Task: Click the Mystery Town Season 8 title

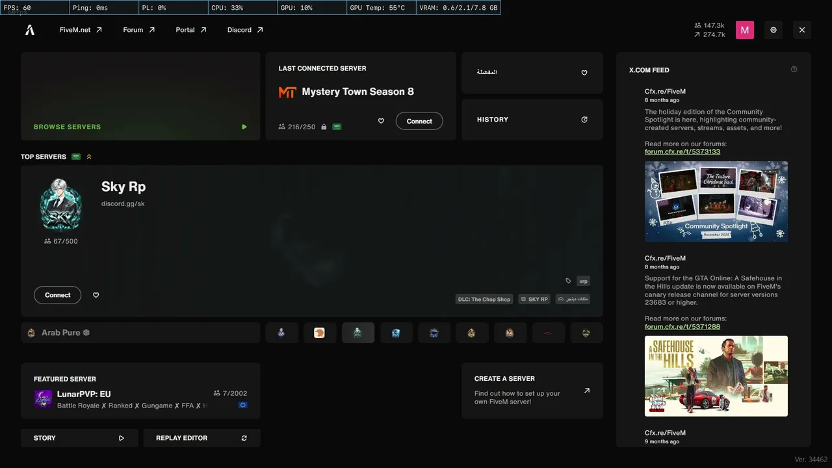Action: (x=357, y=92)
